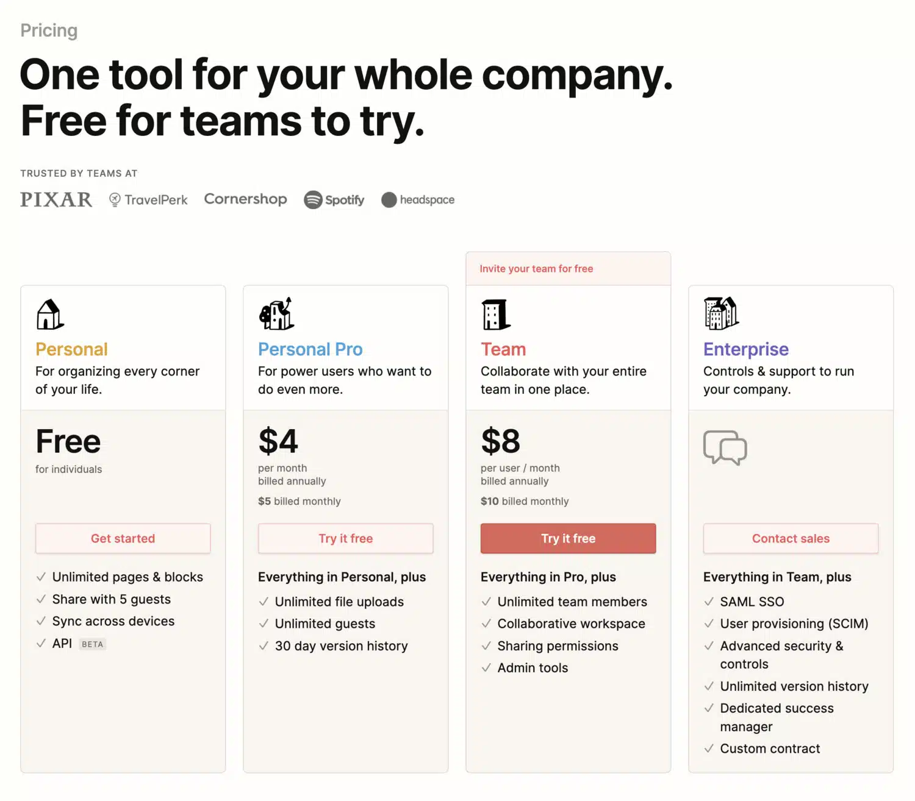Image resolution: width=915 pixels, height=801 pixels.
Task: Click the Enterprise plan title
Action: point(745,349)
